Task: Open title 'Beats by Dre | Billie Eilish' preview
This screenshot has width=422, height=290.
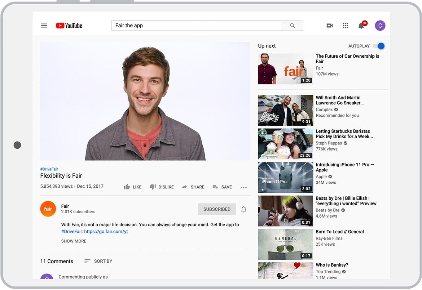Action: [346, 201]
